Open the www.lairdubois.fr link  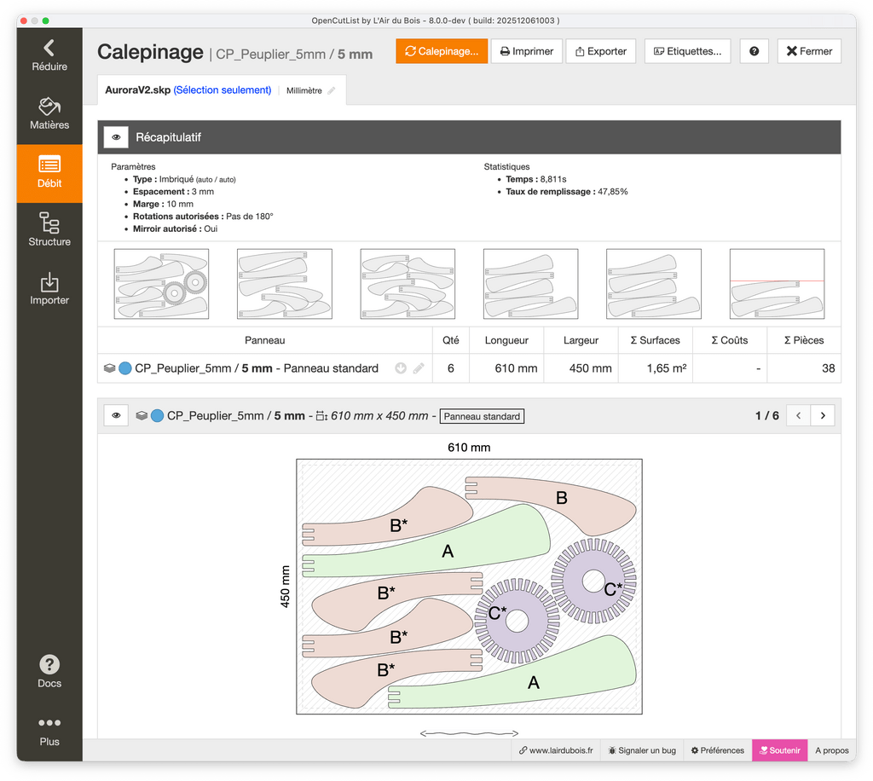pyautogui.click(x=555, y=750)
